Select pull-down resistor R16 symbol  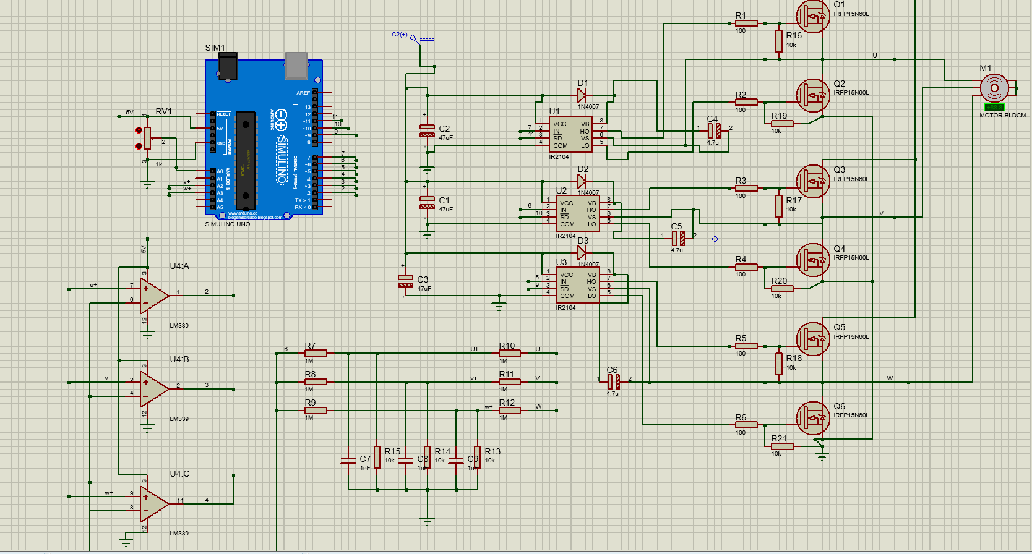(779, 41)
